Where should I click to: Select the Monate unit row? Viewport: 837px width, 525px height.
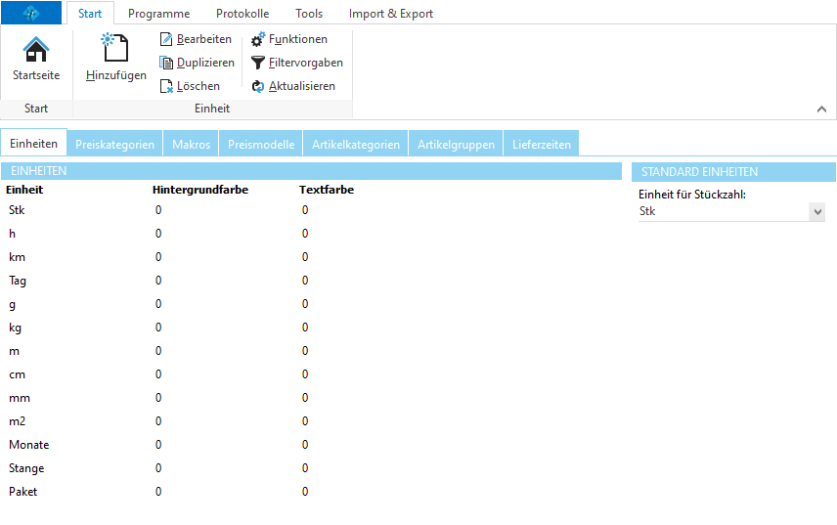point(28,445)
